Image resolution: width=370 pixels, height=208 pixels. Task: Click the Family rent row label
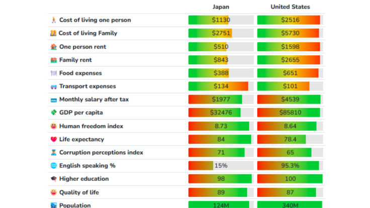[75, 60]
